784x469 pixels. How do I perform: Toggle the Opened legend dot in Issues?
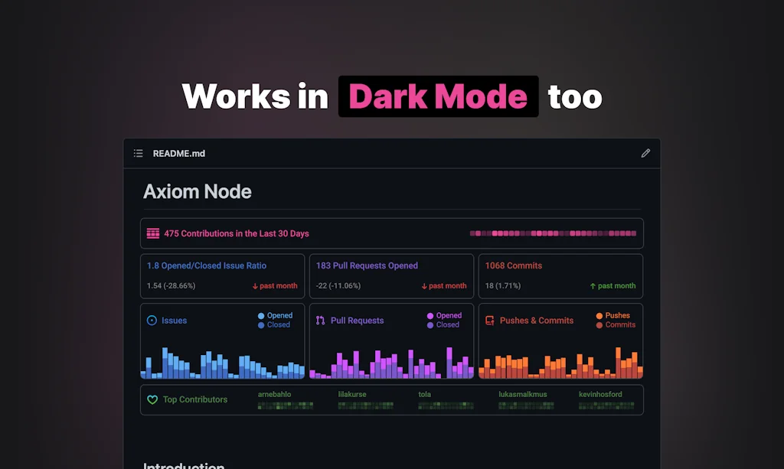pos(261,315)
